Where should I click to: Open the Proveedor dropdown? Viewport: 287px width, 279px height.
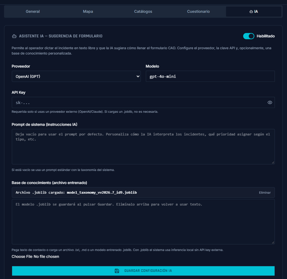pyautogui.click(x=76, y=76)
